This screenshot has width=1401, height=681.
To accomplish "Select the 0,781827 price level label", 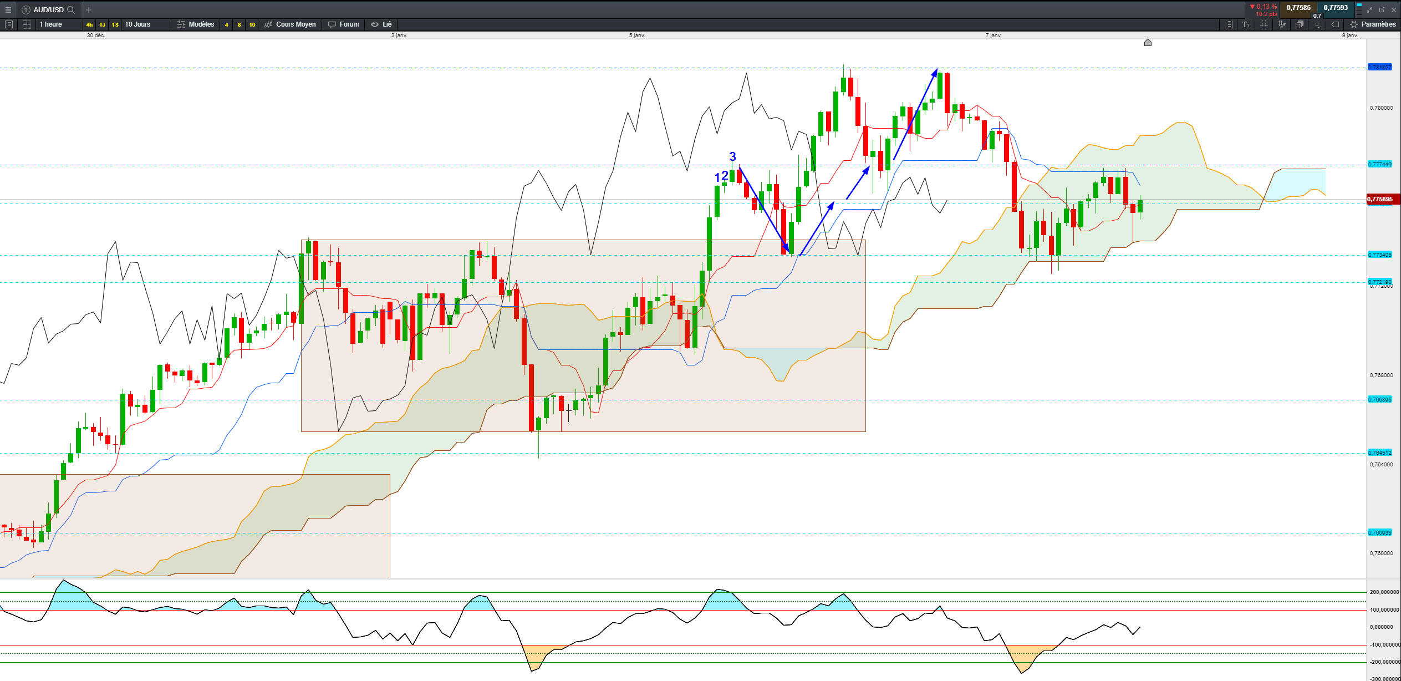I will click(1380, 67).
